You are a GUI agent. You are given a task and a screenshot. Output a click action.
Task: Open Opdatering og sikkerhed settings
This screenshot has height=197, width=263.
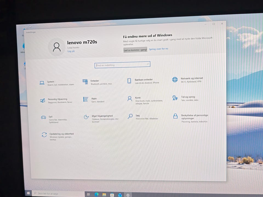tap(58, 136)
